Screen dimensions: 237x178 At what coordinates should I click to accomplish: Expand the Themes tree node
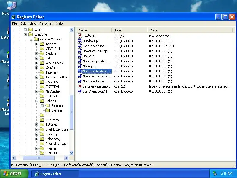pos(36,148)
